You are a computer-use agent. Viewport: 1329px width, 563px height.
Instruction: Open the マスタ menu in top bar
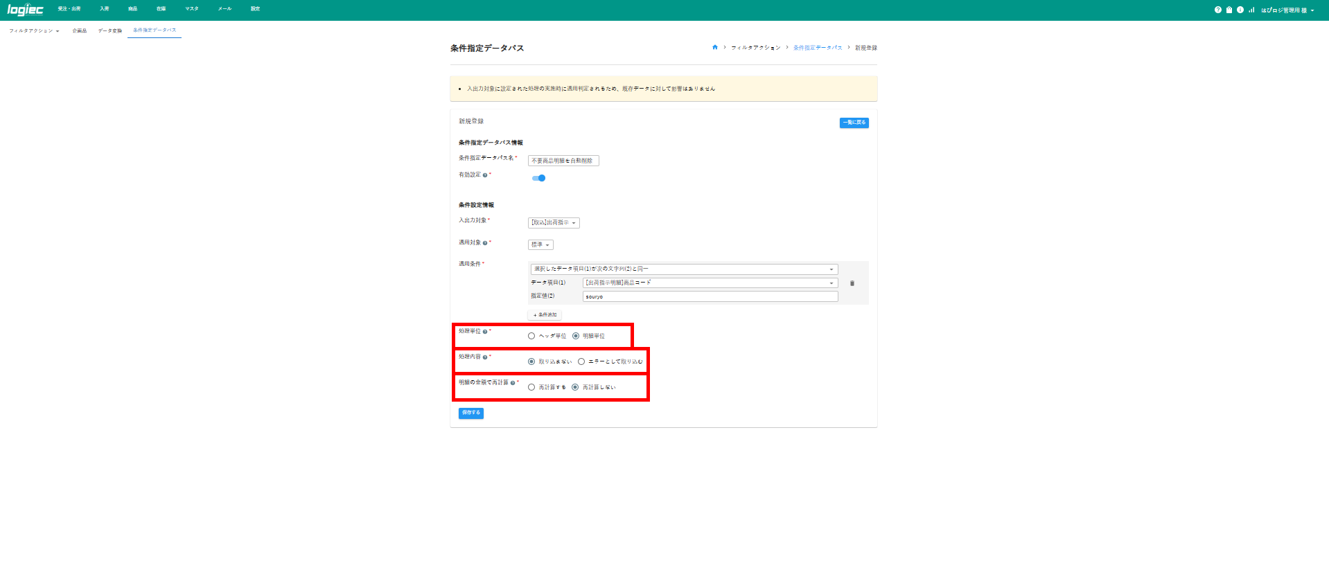(x=192, y=9)
